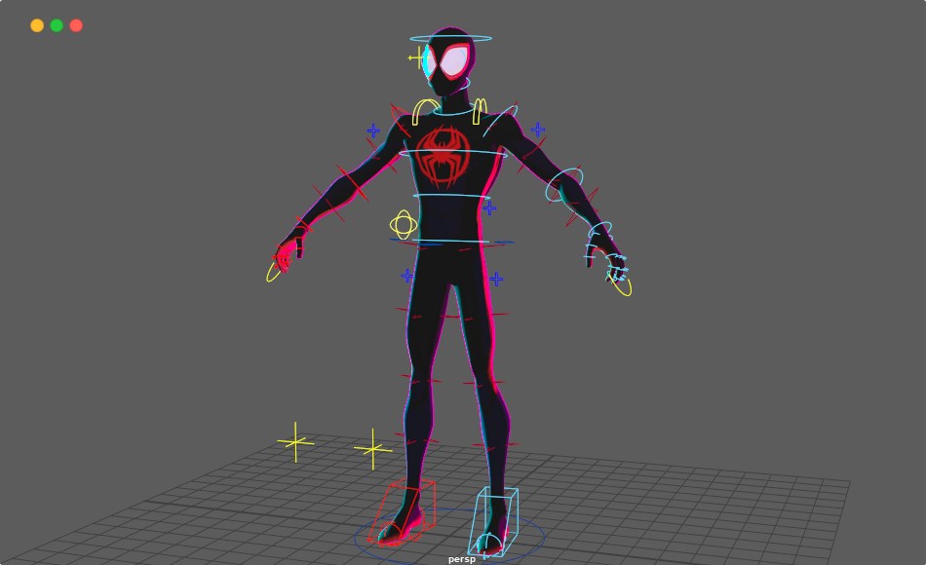Click the second yellow cross locator near the feet
926x565 pixels.
tap(373, 449)
